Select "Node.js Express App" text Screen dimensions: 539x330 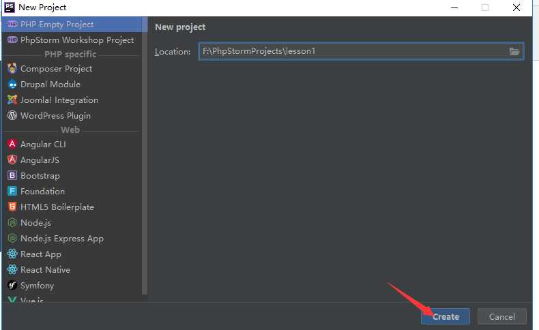click(62, 239)
